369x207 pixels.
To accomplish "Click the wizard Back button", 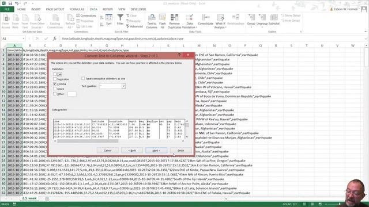I will pyautogui.click(x=132, y=151).
